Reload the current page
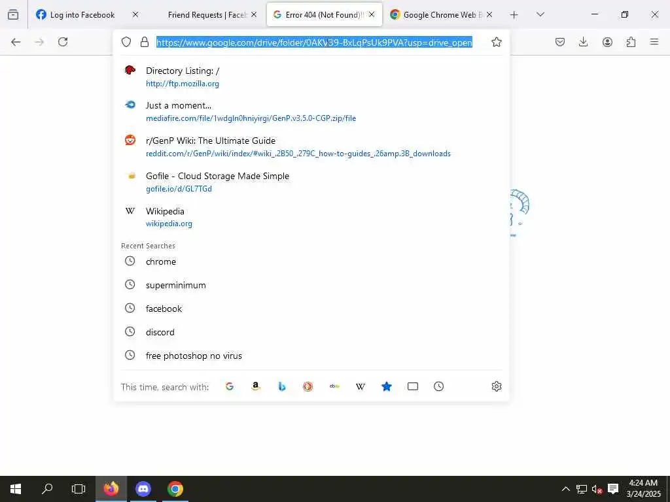The image size is (670, 502). click(x=63, y=42)
